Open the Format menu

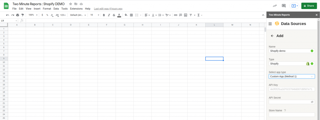pos(47,9)
